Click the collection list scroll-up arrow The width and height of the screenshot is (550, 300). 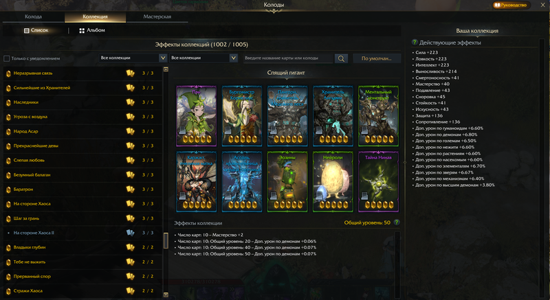click(166, 69)
